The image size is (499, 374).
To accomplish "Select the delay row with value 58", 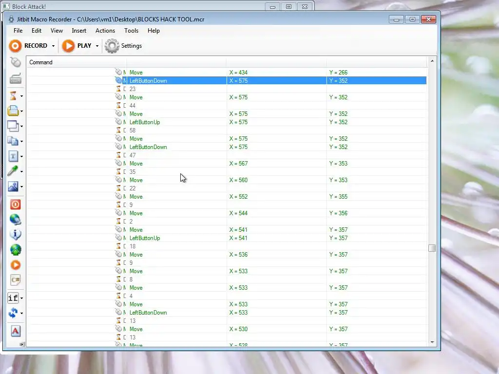I will (226, 131).
